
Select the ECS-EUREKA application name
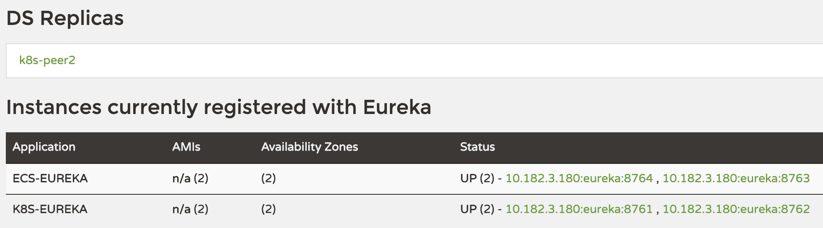(50, 178)
